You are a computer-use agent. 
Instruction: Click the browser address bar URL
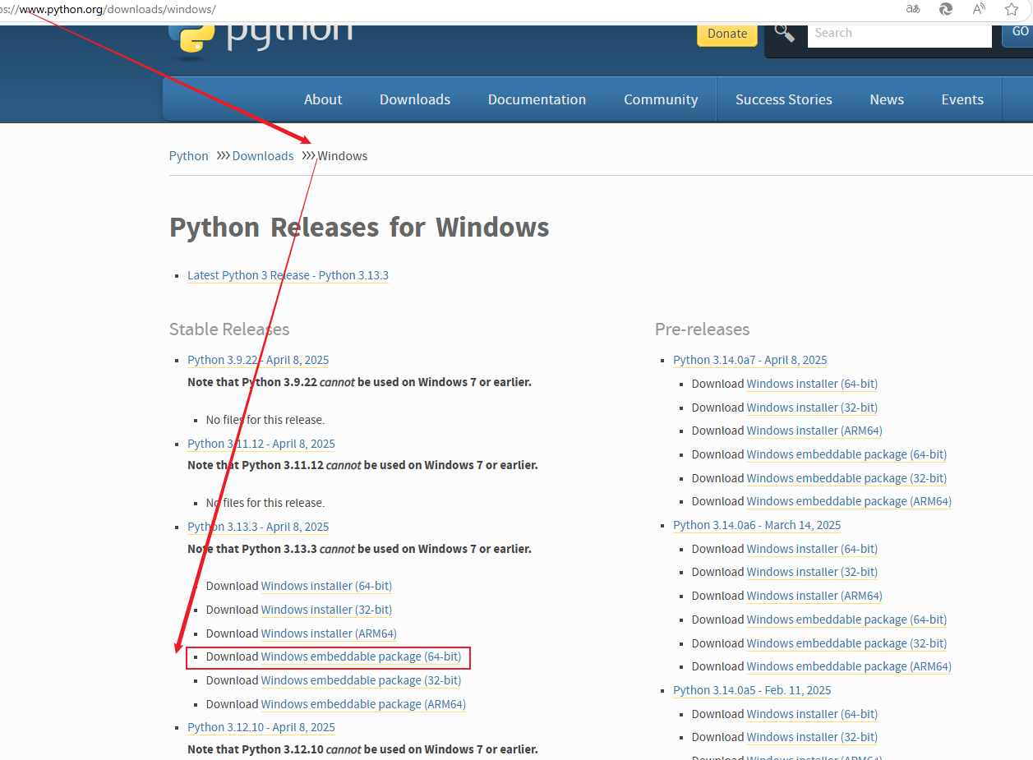[108, 9]
